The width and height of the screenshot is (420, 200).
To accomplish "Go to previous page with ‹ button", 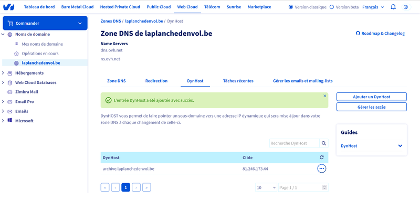I will [x=115, y=188].
